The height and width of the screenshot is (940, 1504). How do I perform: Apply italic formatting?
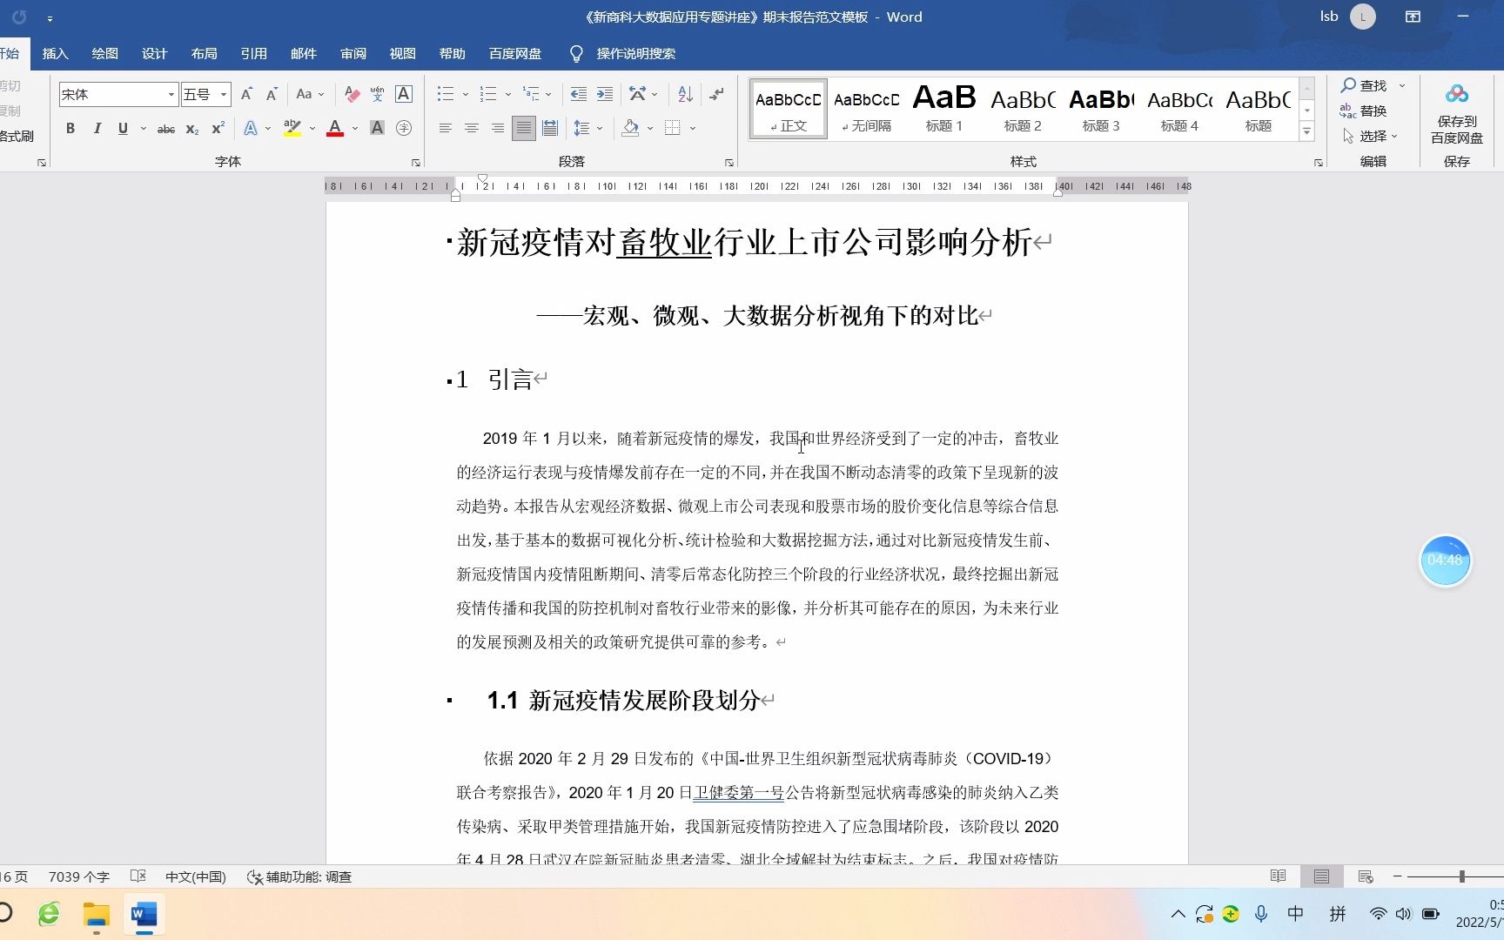(97, 128)
